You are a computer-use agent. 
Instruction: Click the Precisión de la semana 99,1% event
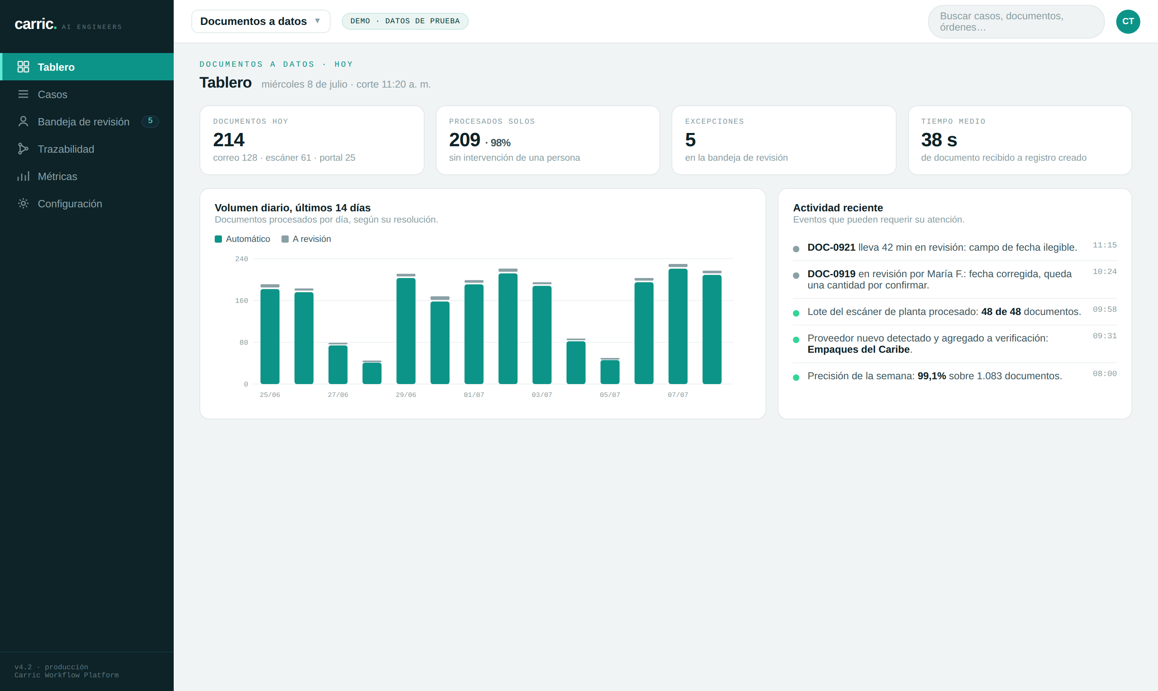click(955, 376)
